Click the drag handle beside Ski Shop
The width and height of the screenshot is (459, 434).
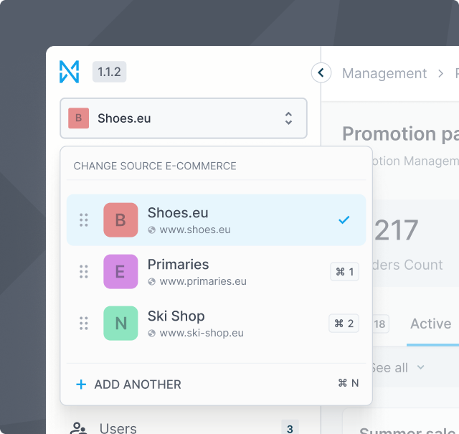(84, 324)
